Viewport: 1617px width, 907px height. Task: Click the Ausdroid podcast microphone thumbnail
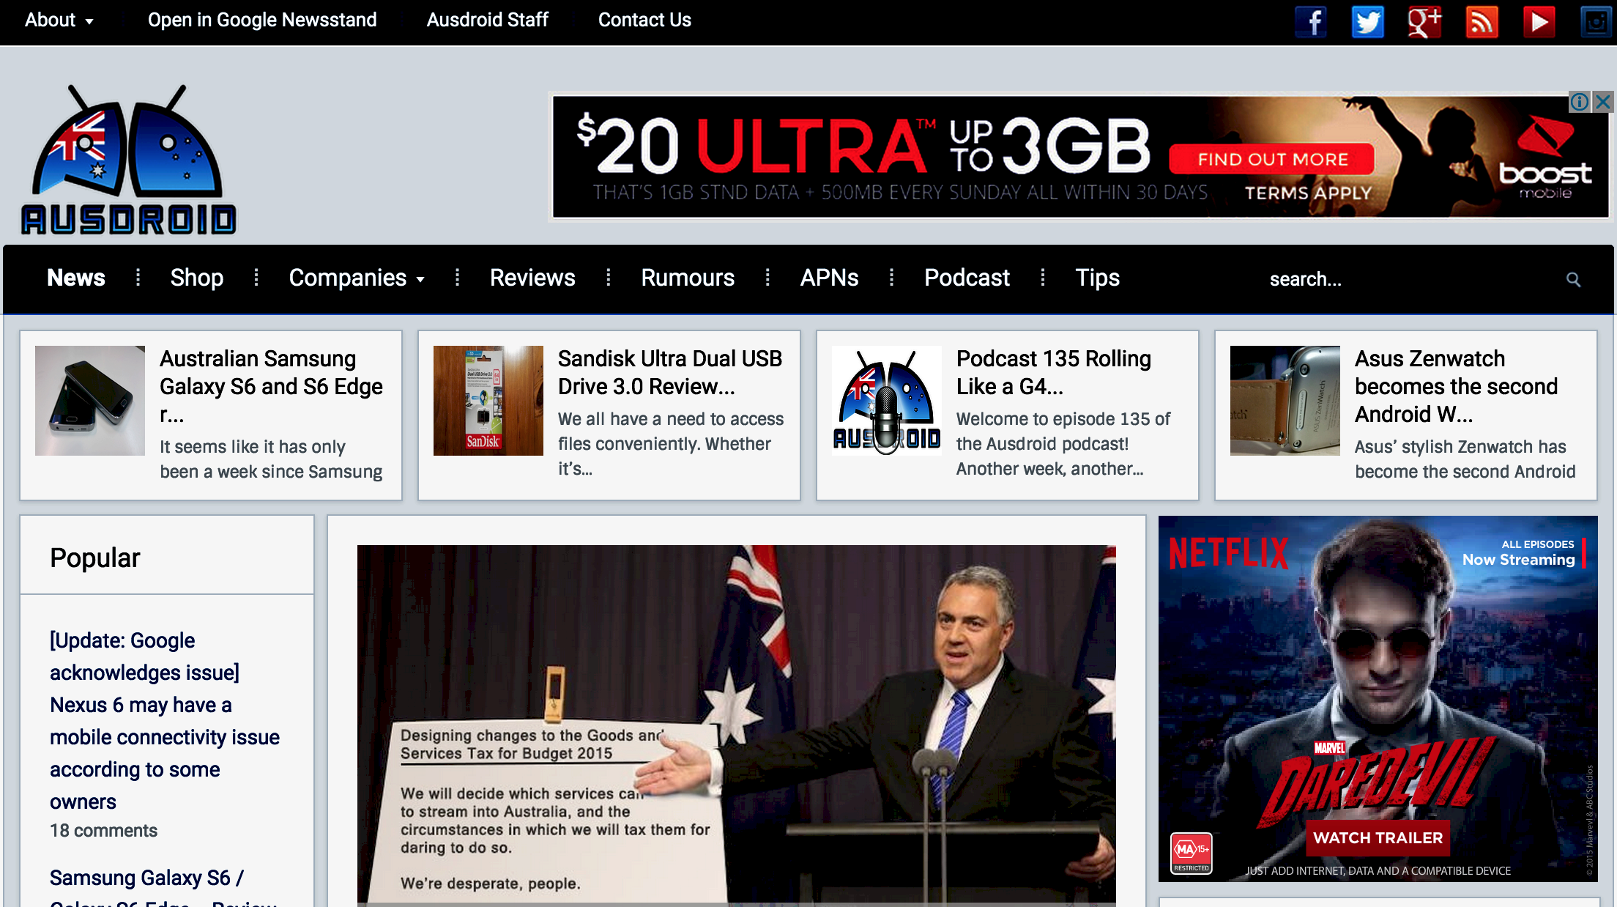tap(887, 401)
